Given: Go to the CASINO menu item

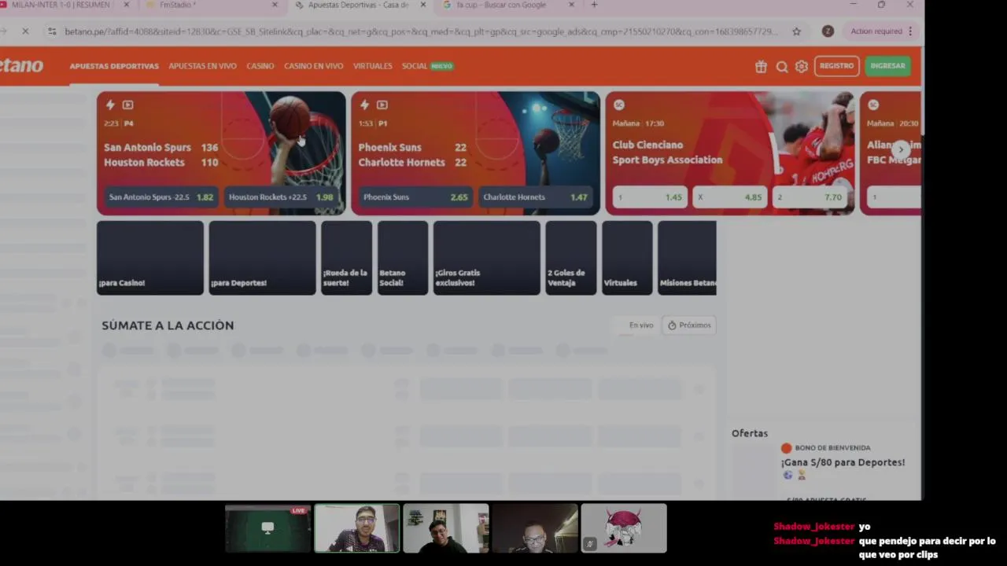Looking at the screenshot, I should point(260,66).
